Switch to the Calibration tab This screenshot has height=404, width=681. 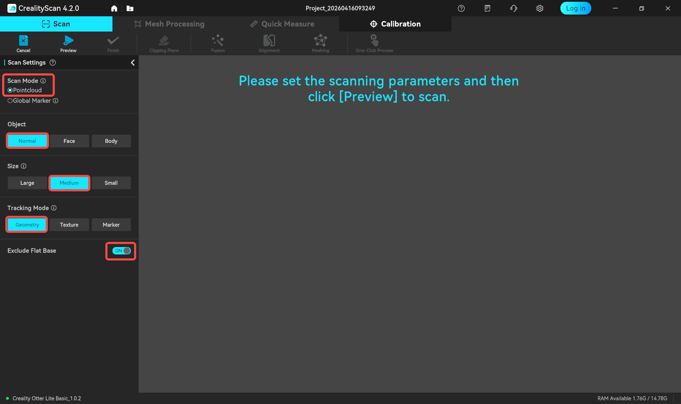tap(395, 24)
